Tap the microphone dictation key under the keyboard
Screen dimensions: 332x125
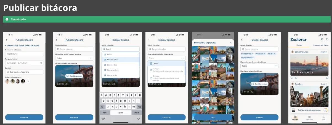[139, 118]
